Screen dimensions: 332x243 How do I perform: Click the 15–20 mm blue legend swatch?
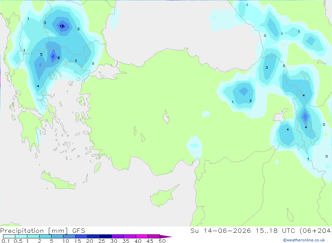click(x=81, y=236)
